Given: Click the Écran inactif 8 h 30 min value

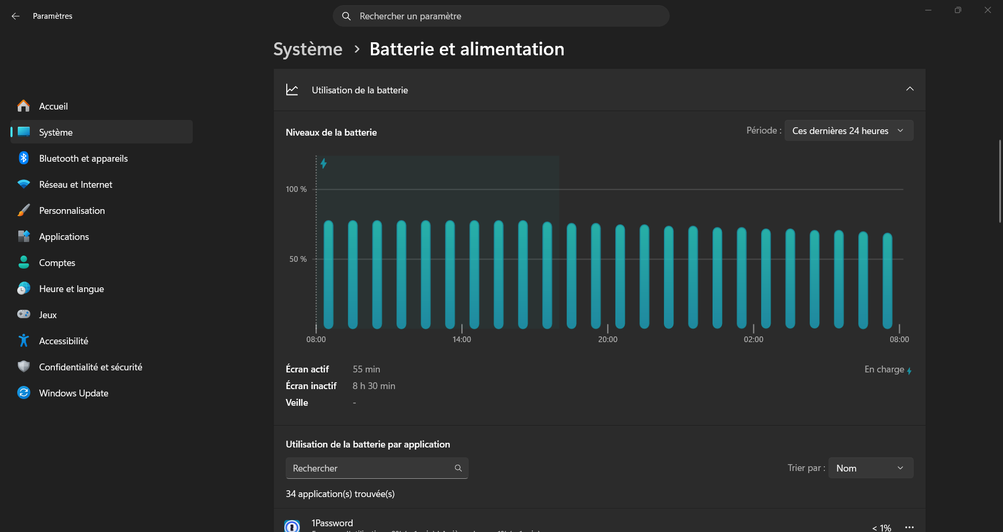Looking at the screenshot, I should tap(374, 386).
